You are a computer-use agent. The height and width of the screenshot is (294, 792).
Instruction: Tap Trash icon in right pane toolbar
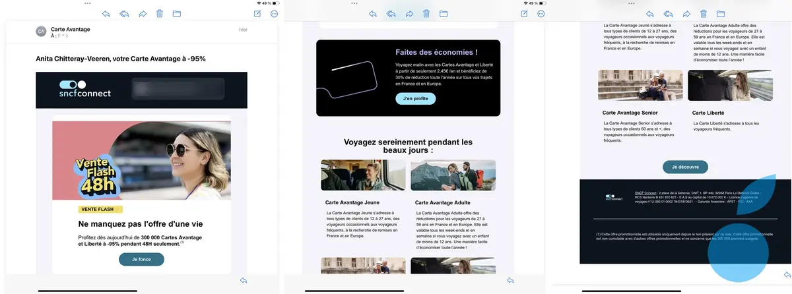pos(704,13)
